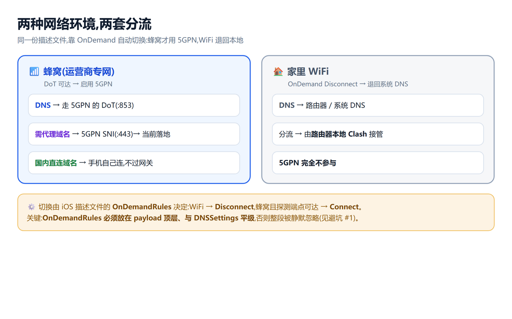Click the row DNS → 路由器 / 系统 DNS

pos(378,105)
